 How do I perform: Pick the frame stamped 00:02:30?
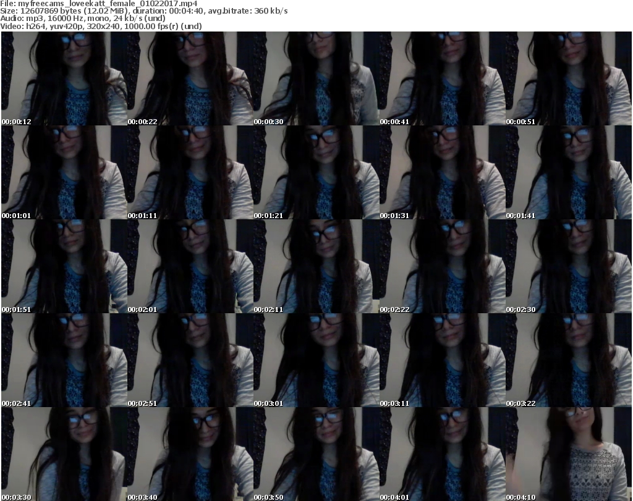click(569, 266)
